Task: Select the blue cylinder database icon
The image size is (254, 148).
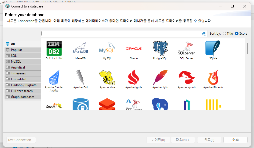Action: 80,104
